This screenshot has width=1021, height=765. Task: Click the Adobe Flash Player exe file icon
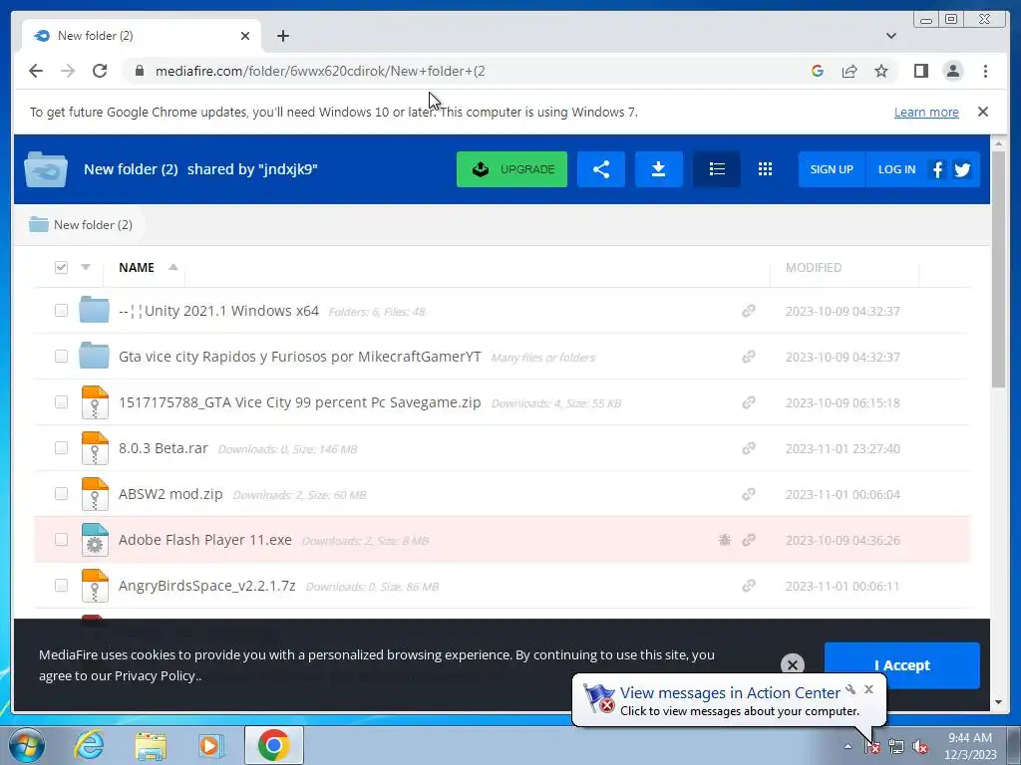tap(95, 540)
